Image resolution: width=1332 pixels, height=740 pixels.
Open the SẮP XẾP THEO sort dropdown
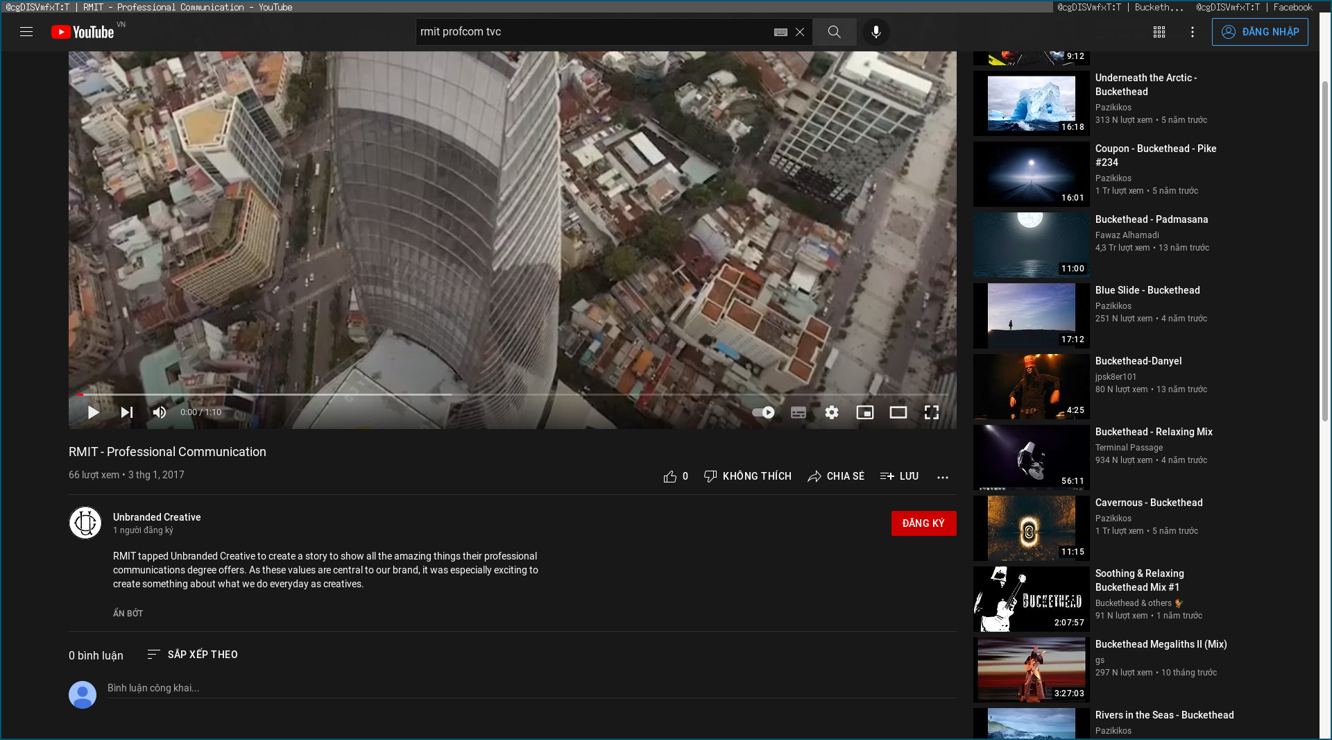[192, 655]
